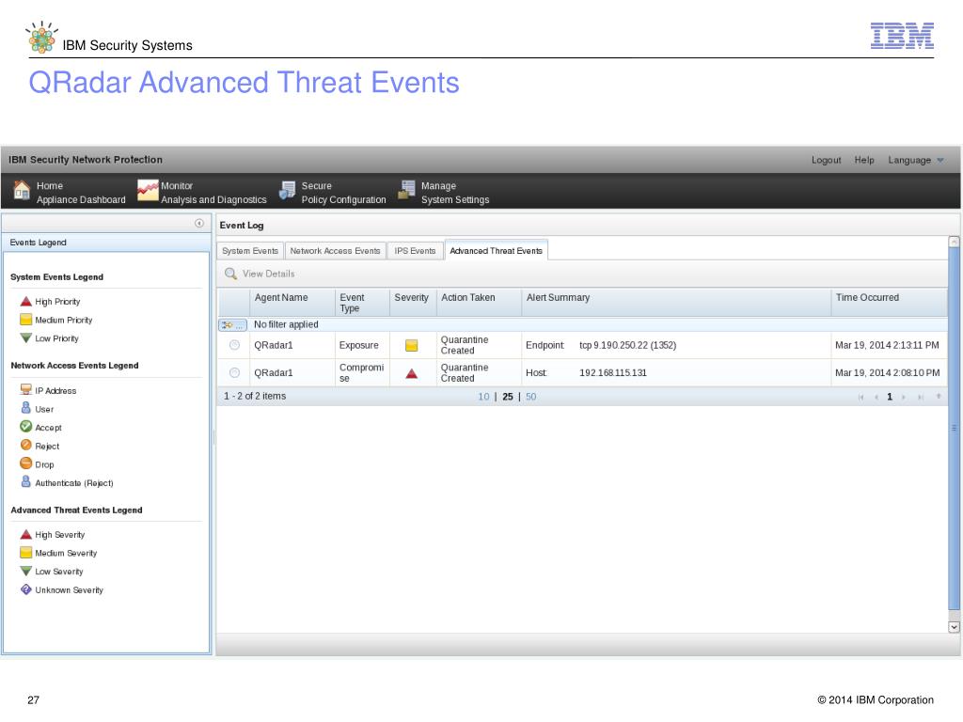This screenshot has width=963, height=722.
Task: Click the Reject legend icon
Action: (25, 445)
